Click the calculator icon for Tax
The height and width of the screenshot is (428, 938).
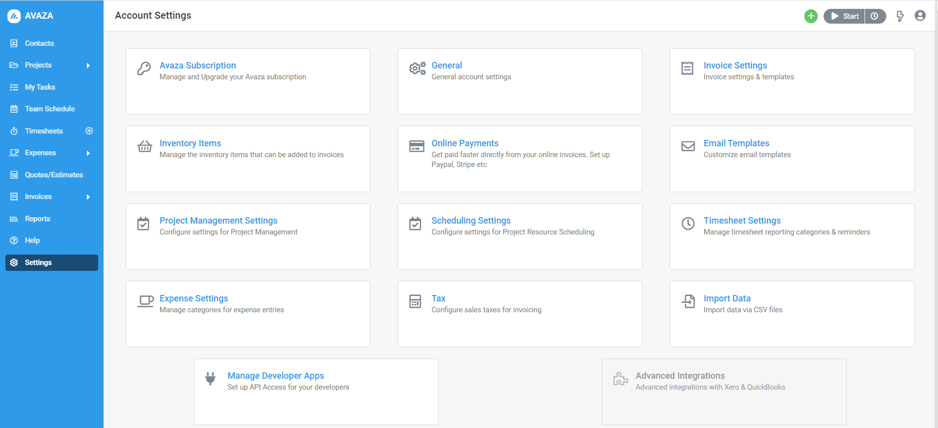click(x=415, y=301)
